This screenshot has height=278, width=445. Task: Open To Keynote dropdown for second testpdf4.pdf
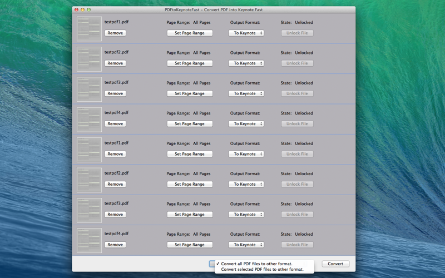(x=246, y=245)
